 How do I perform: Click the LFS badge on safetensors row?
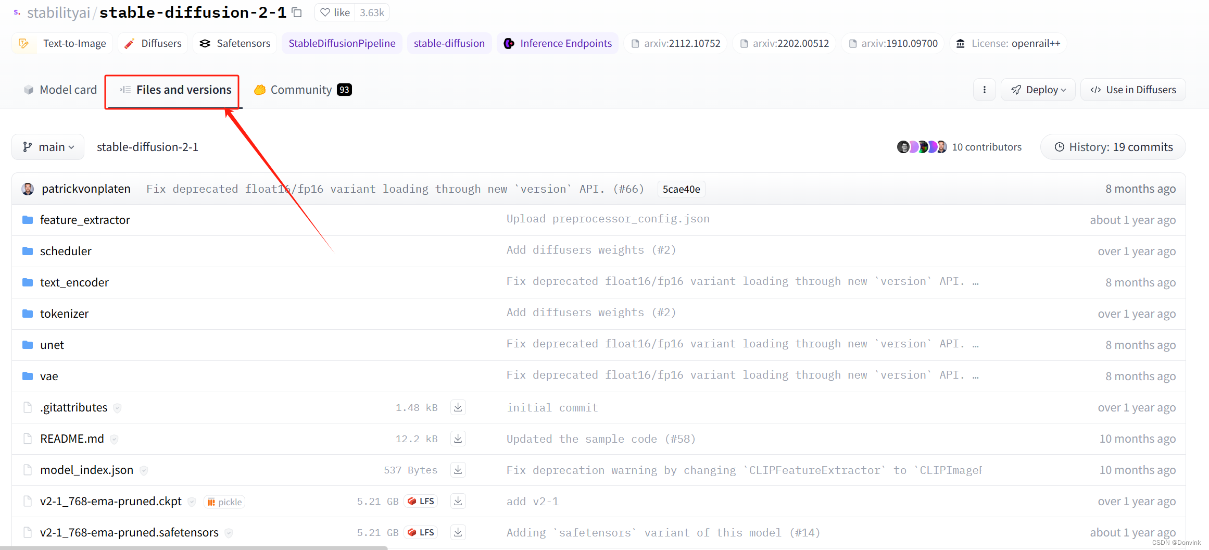421,532
